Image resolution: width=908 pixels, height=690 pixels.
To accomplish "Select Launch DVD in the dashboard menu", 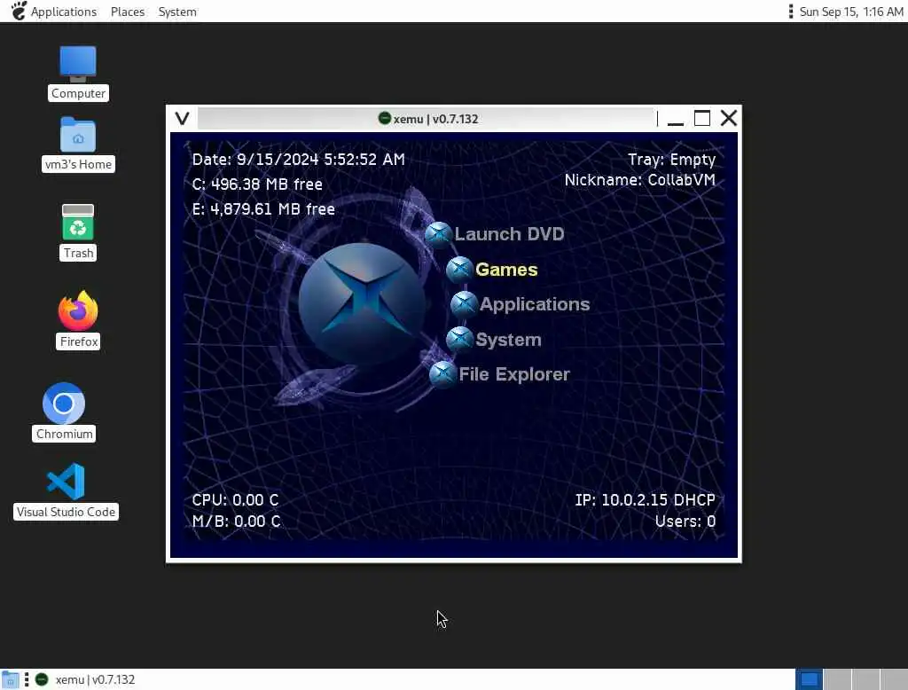I will [509, 234].
